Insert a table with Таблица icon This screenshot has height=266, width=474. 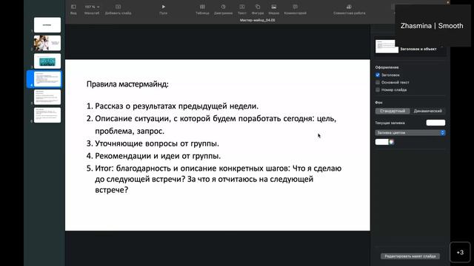coord(202,10)
